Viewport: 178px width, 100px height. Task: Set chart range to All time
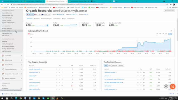(x=170, y=34)
